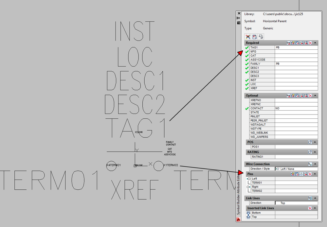The width and height of the screenshot is (327, 227).
Task: Click the second icon in the Required header
Action: click(293, 43)
